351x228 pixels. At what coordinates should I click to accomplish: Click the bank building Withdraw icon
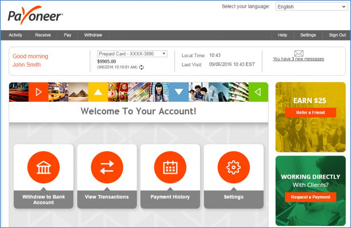(x=44, y=167)
